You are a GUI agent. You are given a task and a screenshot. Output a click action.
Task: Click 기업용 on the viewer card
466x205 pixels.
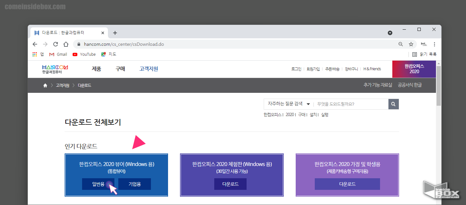134,184
